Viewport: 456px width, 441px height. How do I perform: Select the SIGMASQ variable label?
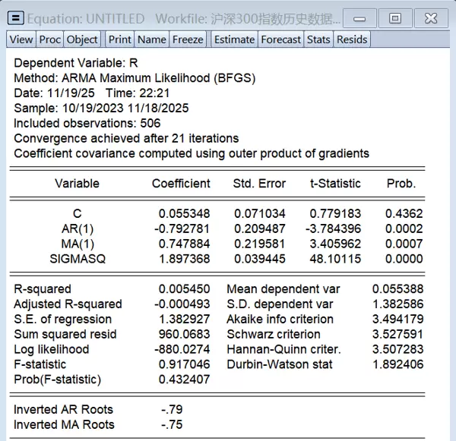coord(77,258)
